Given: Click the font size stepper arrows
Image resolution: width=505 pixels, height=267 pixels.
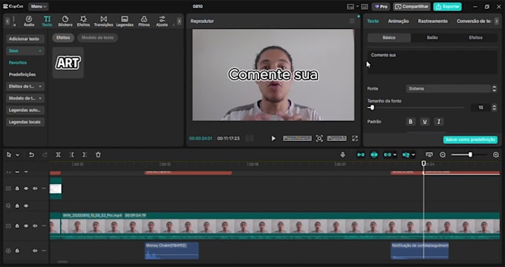Looking at the screenshot, I should [x=494, y=108].
